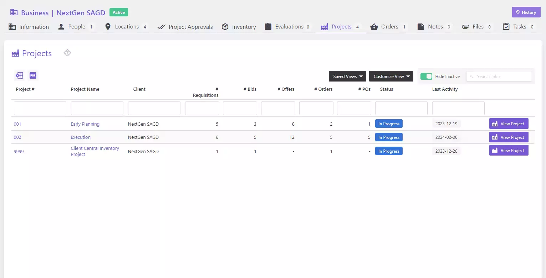
Task: Click the History button
Action: (x=526, y=12)
